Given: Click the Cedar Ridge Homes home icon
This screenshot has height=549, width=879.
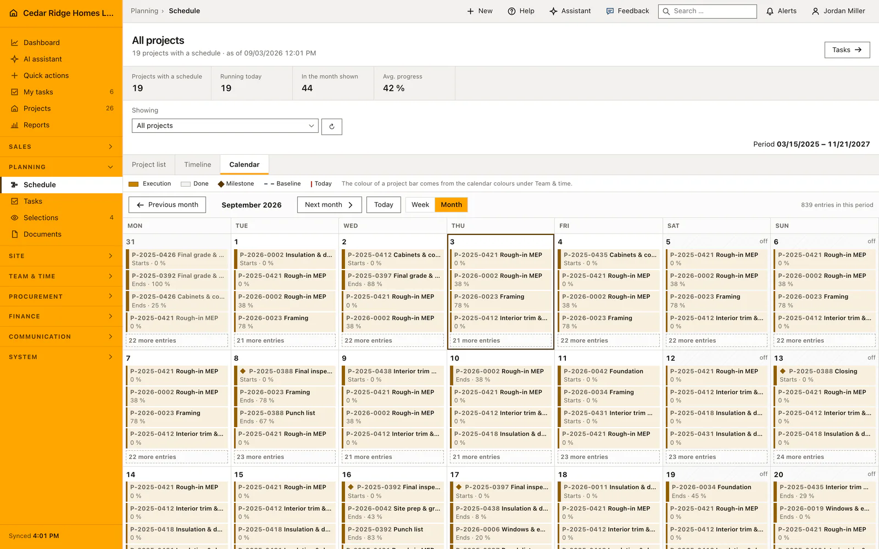Looking at the screenshot, I should click(14, 13).
